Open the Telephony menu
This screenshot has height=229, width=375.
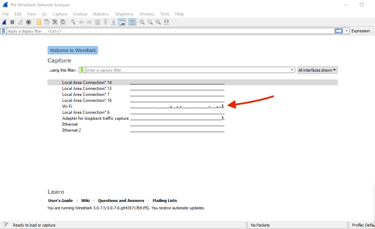(124, 14)
